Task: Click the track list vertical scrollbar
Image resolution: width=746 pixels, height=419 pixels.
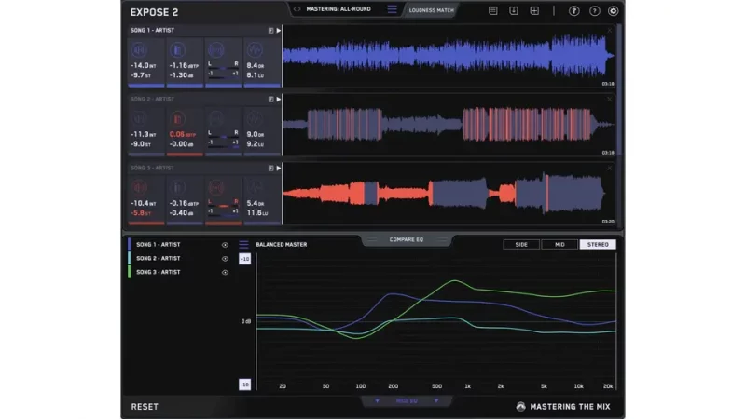Action: tap(619, 90)
